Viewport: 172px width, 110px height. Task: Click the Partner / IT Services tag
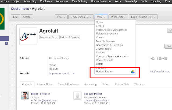(70, 37)
